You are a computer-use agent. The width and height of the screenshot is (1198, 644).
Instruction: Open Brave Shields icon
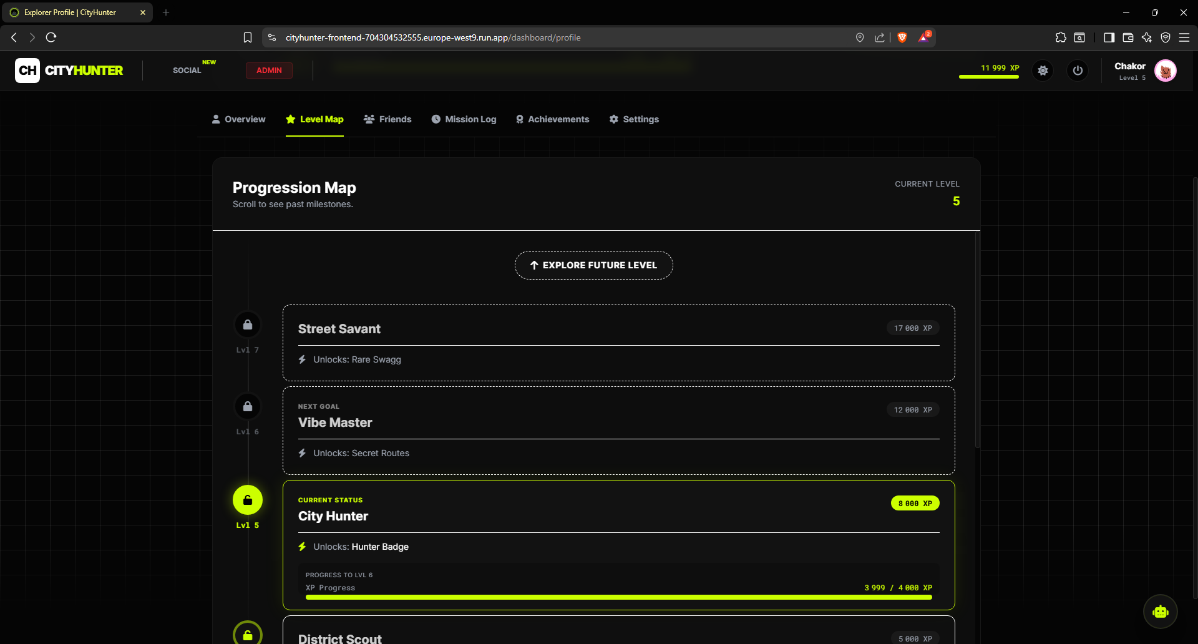tap(902, 37)
